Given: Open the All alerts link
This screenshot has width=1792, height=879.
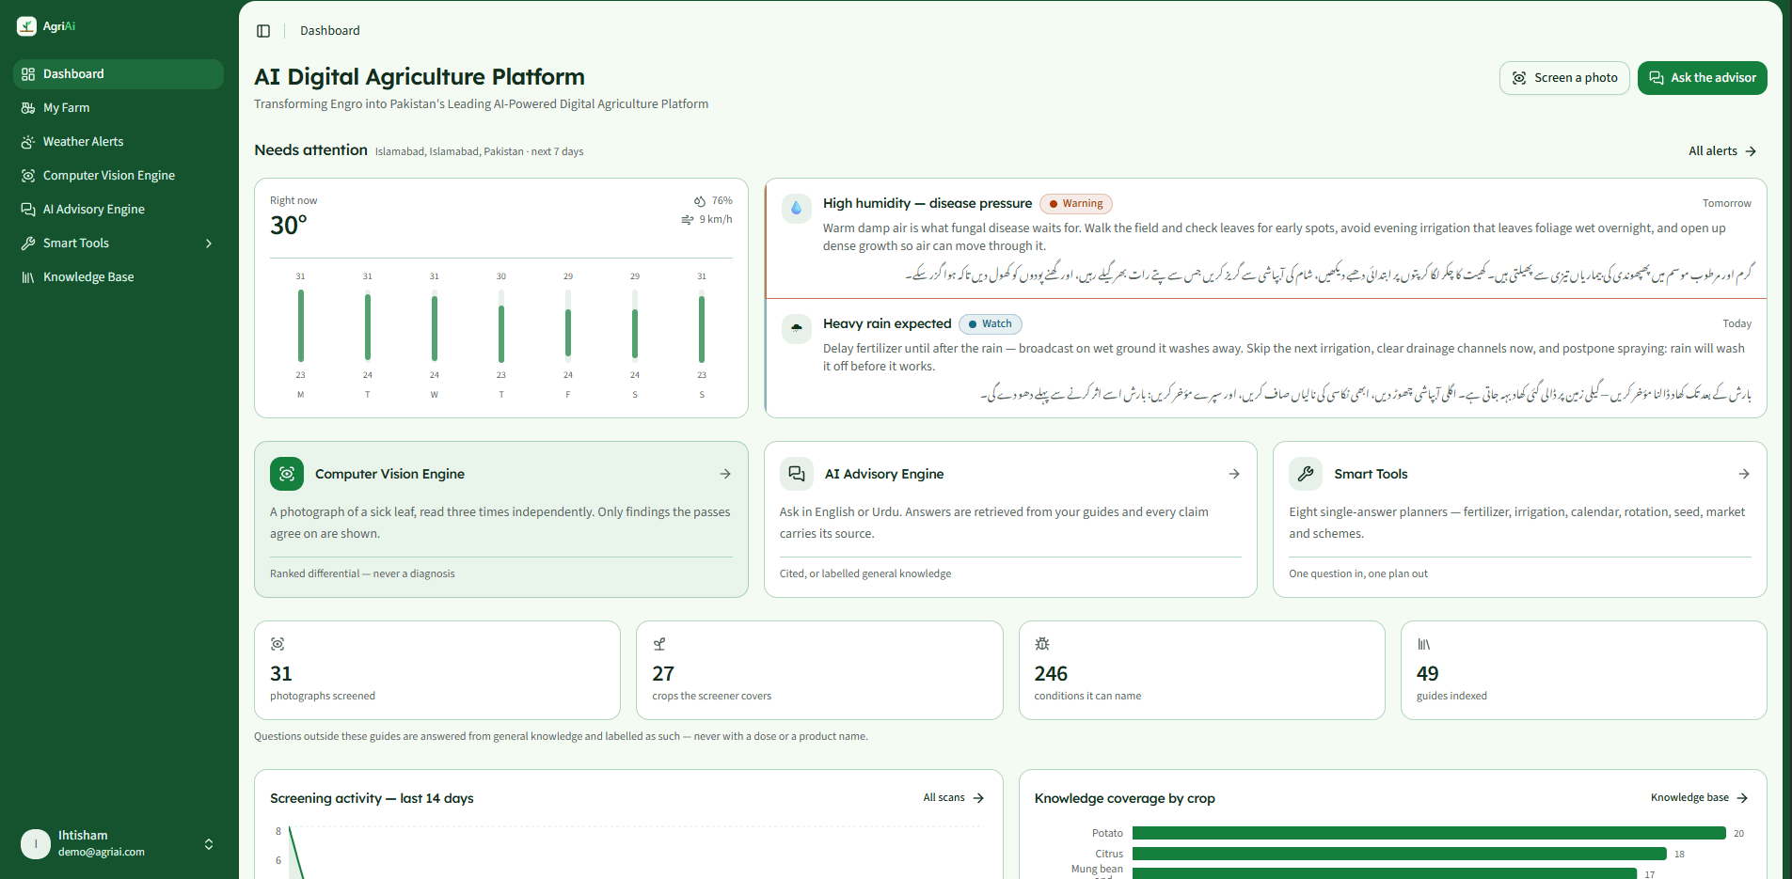Looking at the screenshot, I should (1722, 151).
